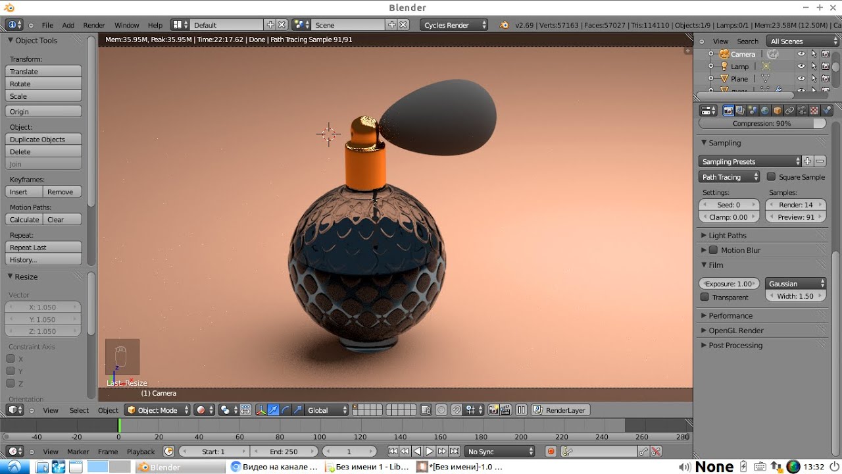Image resolution: width=842 pixels, height=474 pixels.
Task: Open the Object Mode dropdown
Action: (x=158, y=410)
